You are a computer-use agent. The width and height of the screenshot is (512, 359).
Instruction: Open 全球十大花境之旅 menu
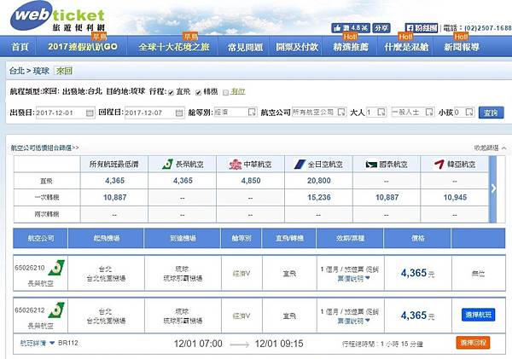tap(174, 47)
